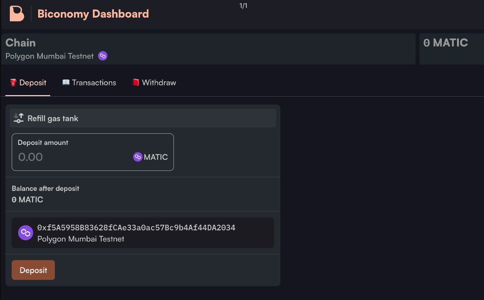This screenshot has width=484, height=300.
Task: Click the Biconomy Dashboard title
Action: [93, 14]
